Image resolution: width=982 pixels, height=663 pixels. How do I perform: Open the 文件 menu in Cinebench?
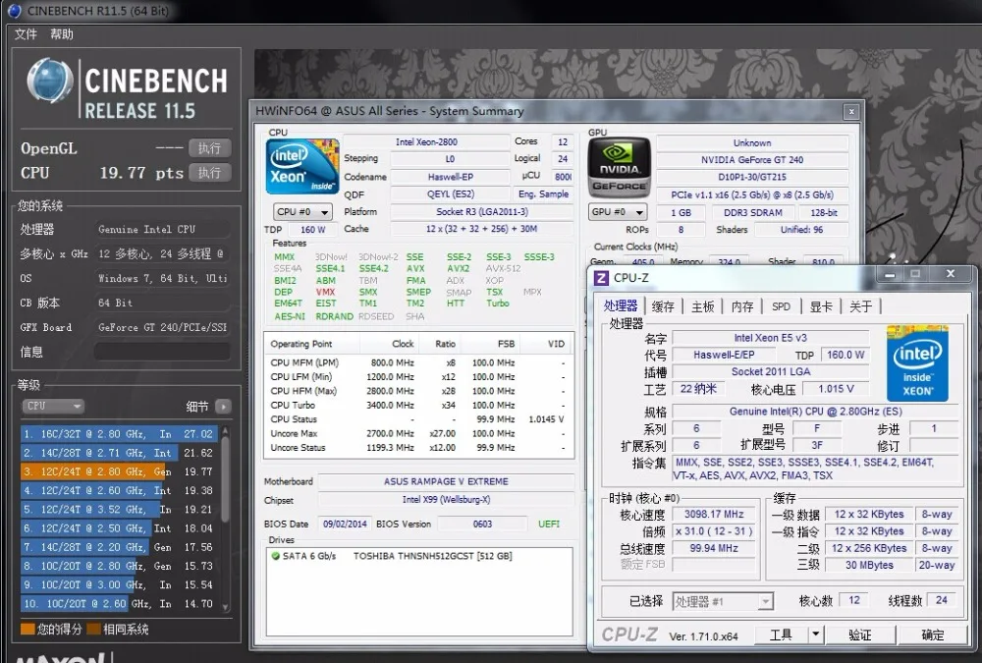[26, 33]
